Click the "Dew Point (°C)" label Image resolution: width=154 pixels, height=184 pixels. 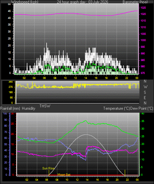142,108
